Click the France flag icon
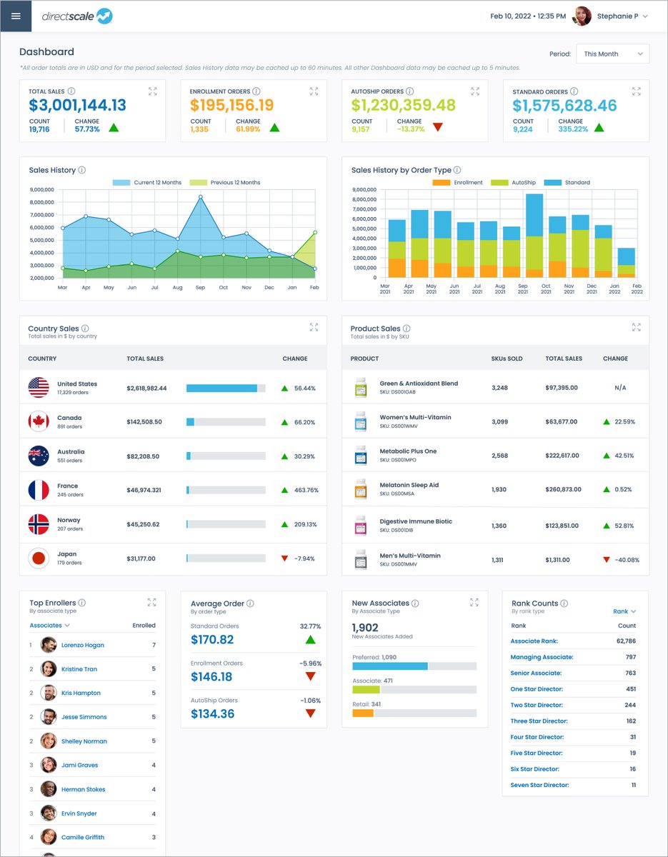Viewport: 668px width, 857px height. click(39, 490)
